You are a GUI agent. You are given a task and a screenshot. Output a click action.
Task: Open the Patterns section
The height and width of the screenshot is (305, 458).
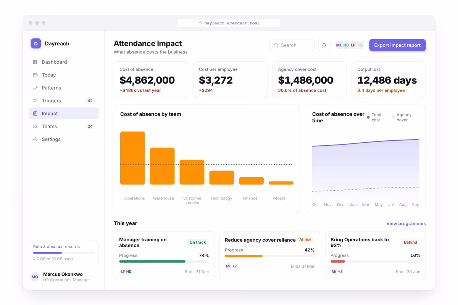tap(64, 88)
